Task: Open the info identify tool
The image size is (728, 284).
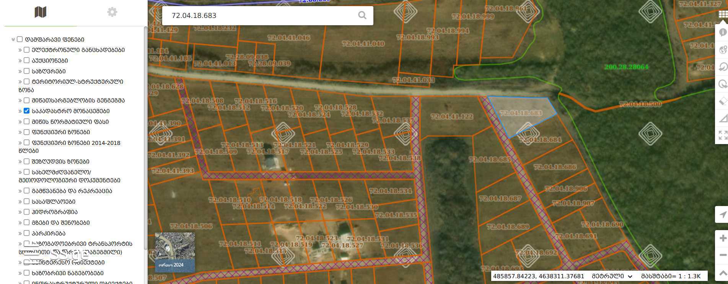Action: pos(723,32)
